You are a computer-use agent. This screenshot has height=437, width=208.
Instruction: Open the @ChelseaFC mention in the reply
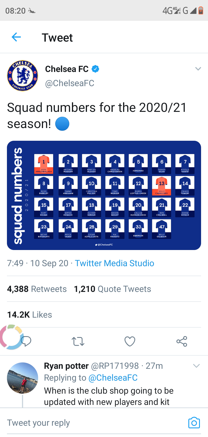click(x=113, y=378)
